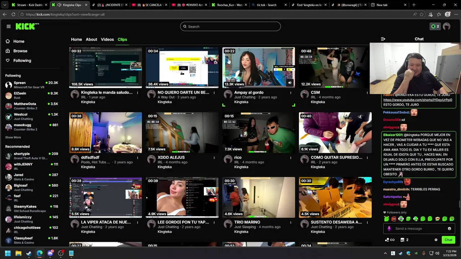Open the chat shop icon with 2
The width and height of the screenshot is (461, 259).
(x=404, y=240)
